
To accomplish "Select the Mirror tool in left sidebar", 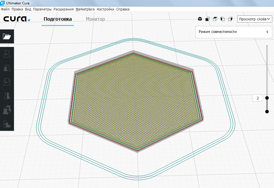I will tap(7, 96).
